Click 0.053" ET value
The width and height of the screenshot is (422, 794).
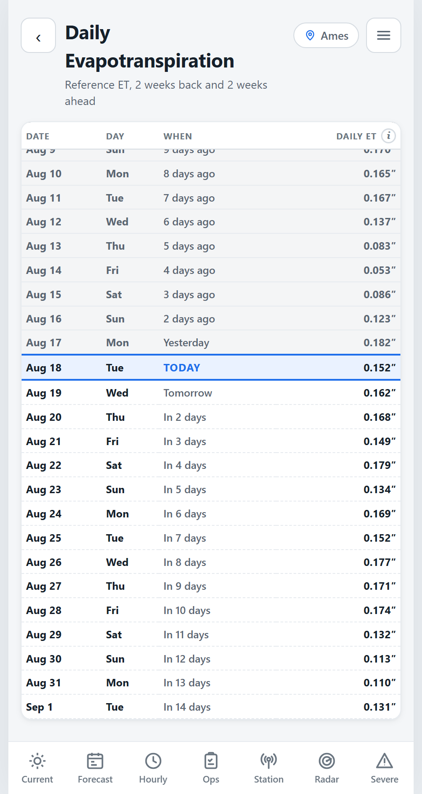[x=379, y=270]
